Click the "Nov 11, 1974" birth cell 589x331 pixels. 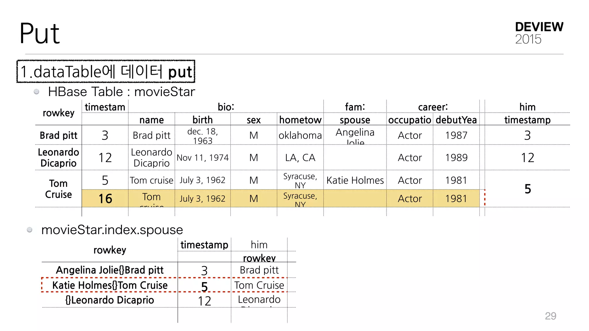point(202,157)
